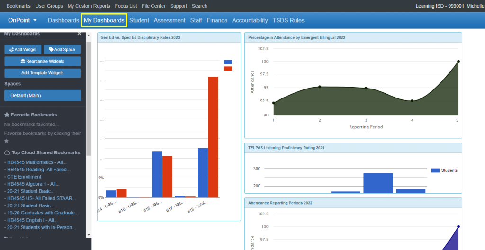The image size is (485, 250).
Task: Click reporting period 2 data point in Emergent Bilingual chart
Action: point(320,87)
